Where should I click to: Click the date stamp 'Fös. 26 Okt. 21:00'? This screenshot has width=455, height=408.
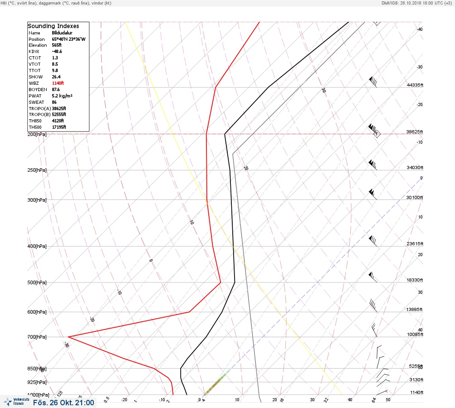[64, 403]
